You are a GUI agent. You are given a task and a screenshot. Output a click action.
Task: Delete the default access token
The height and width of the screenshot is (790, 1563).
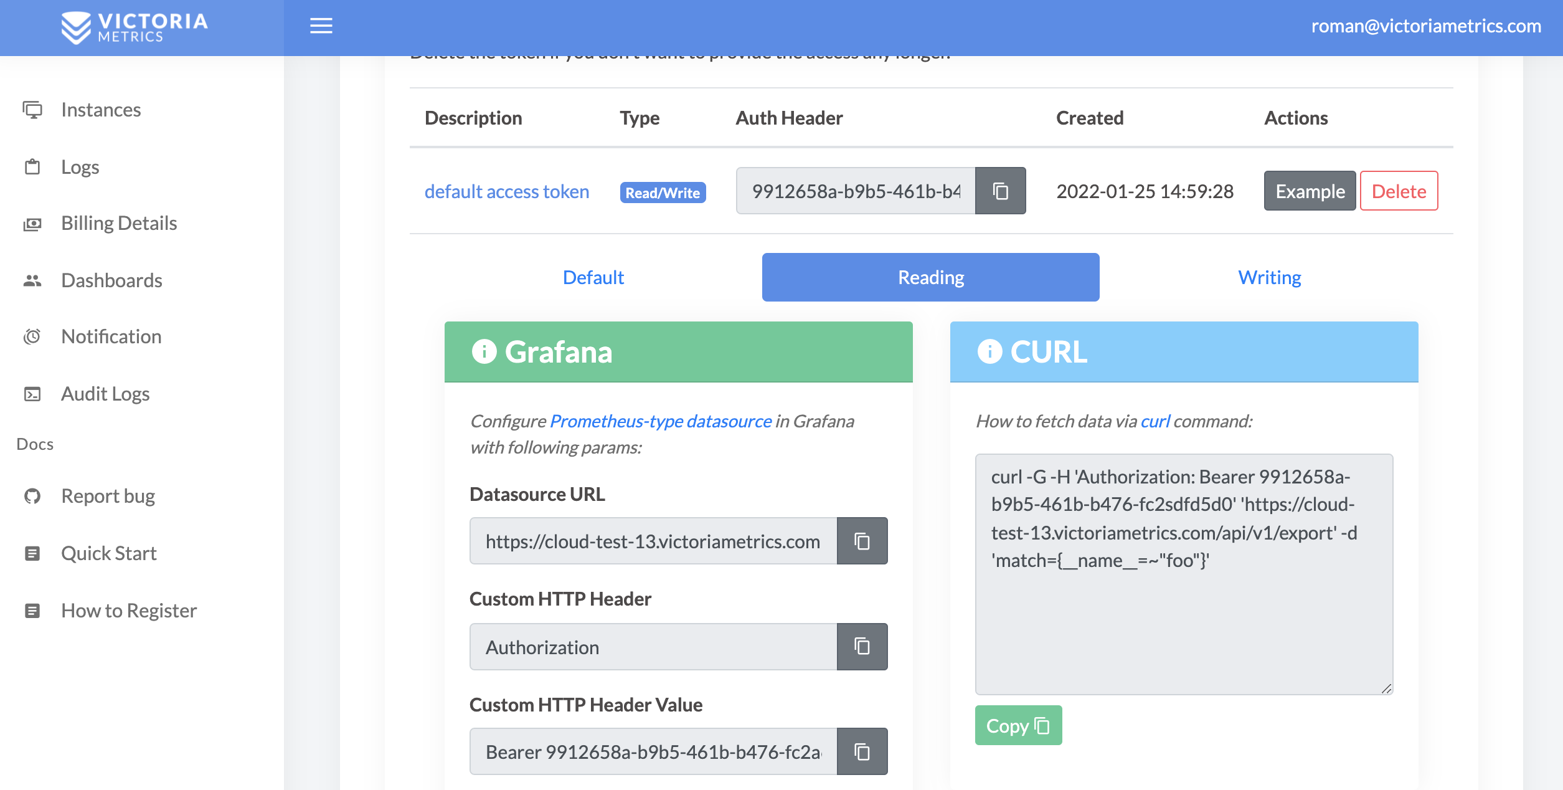click(x=1399, y=191)
